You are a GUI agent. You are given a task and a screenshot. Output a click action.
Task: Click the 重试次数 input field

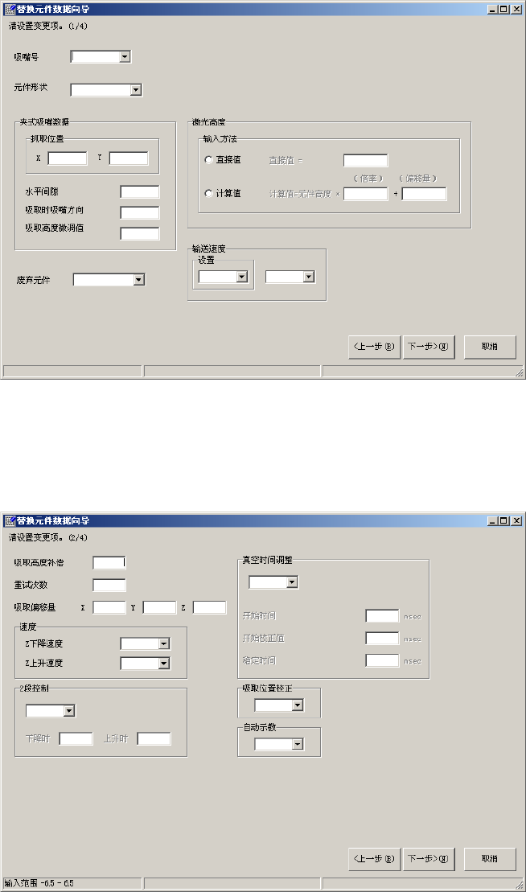click(109, 585)
